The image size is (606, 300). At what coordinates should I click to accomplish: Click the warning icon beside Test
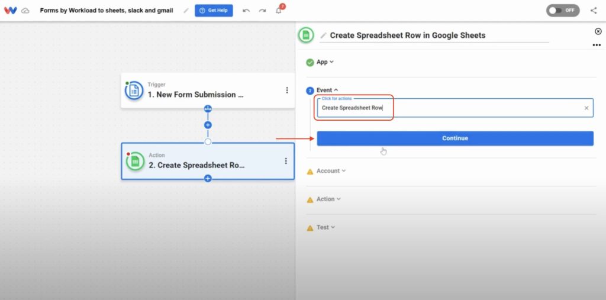[310, 228]
